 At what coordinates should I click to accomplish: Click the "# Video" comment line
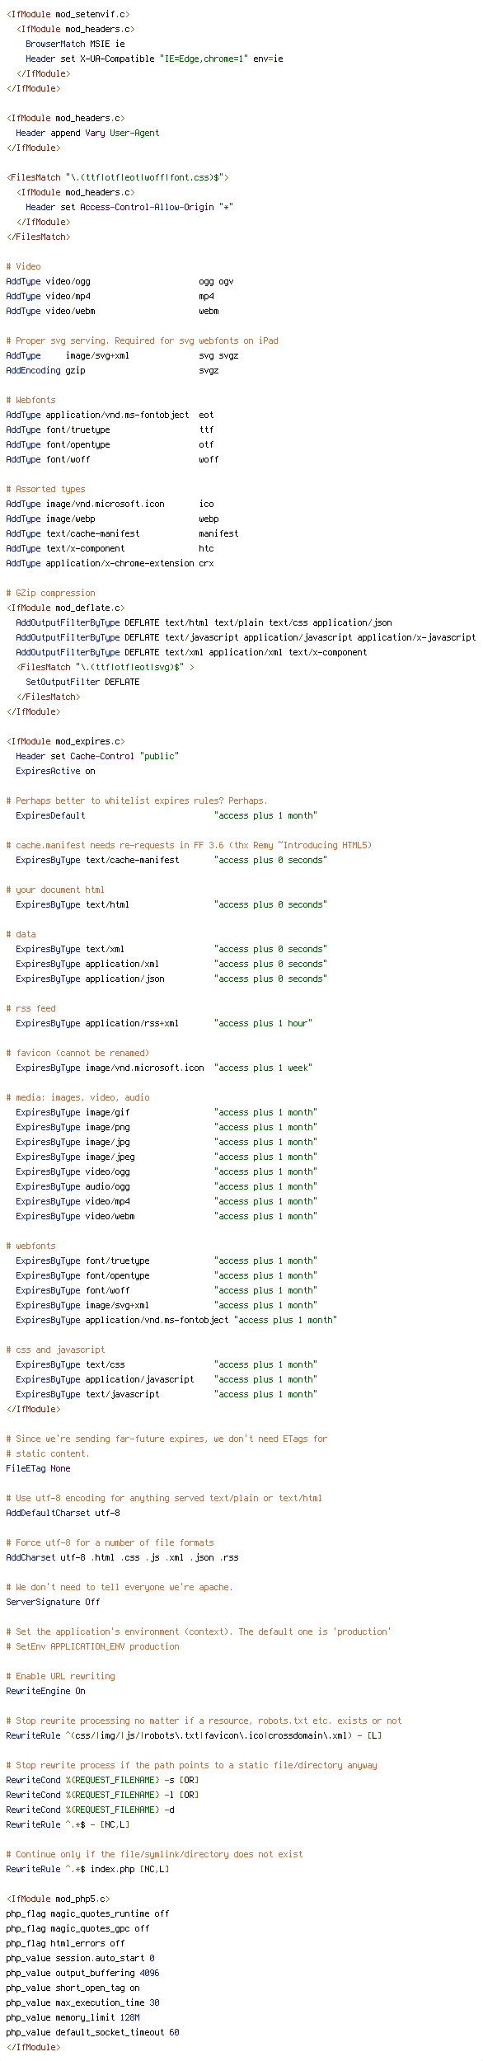[x=23, y=266]
